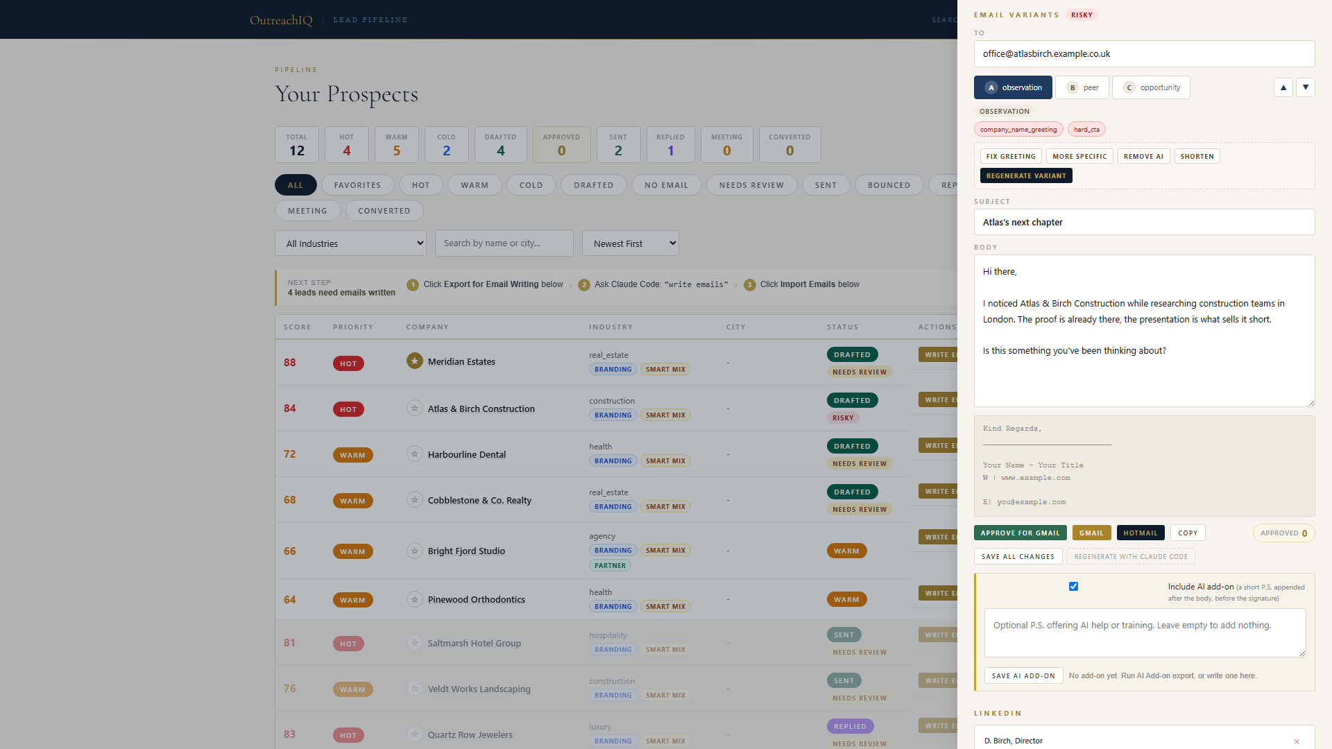Copy the email with Copy button
Screen dimensions: 1332x749
1188,533
